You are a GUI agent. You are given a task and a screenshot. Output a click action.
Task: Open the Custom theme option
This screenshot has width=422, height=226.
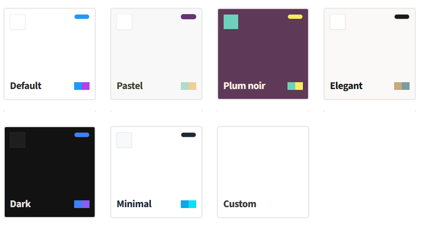click(263, 172)
